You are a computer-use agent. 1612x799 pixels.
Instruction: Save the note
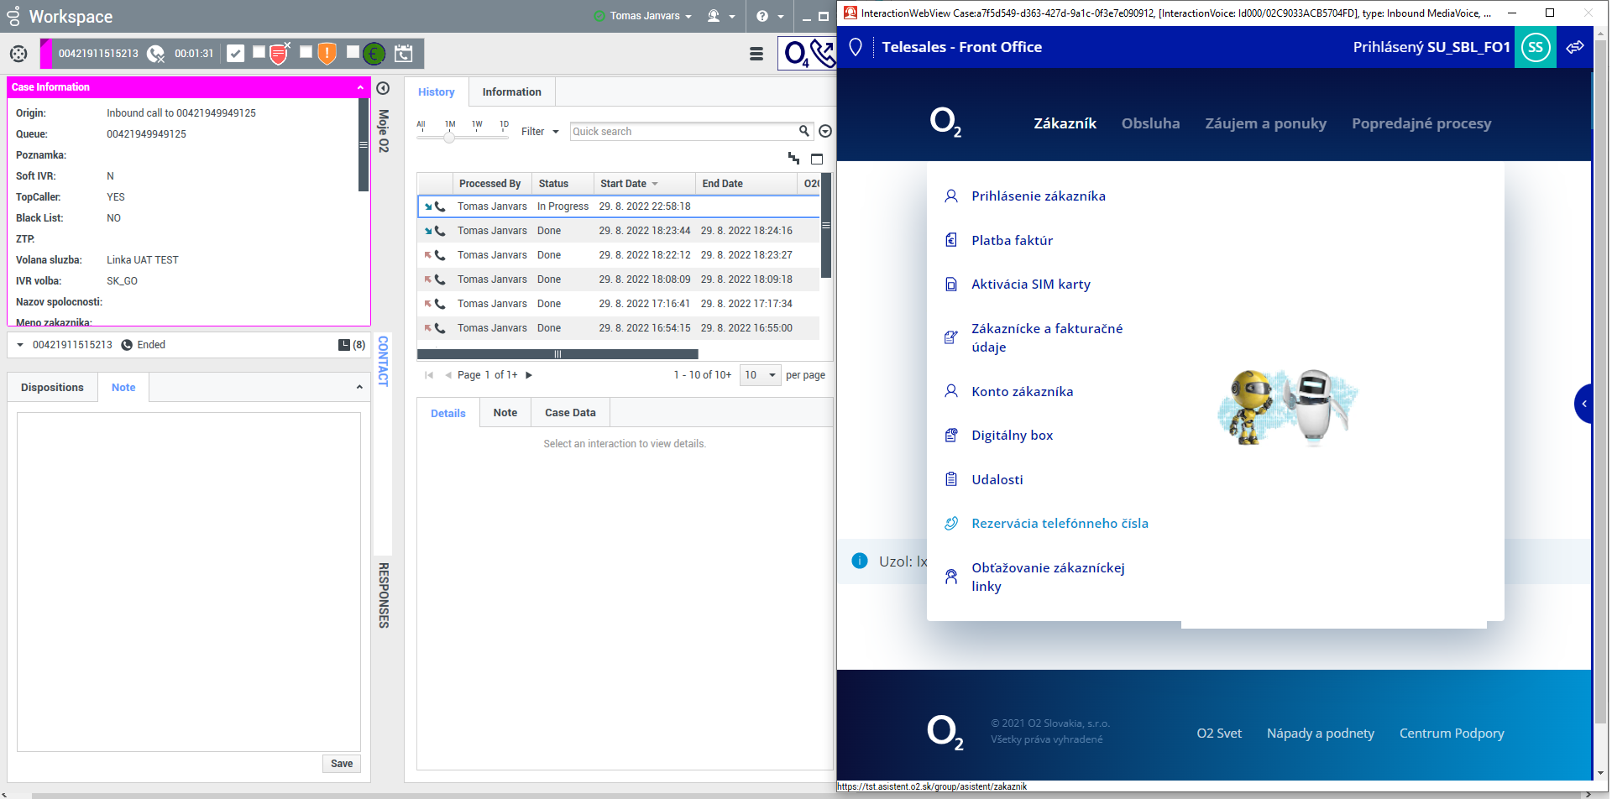(342, 764)
